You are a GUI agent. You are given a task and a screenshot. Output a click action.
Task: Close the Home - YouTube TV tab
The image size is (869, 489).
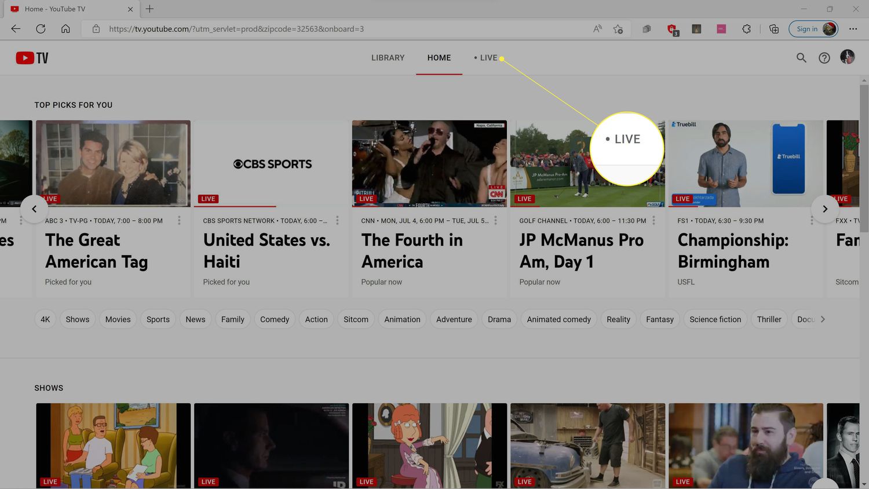tap(130, 9)
